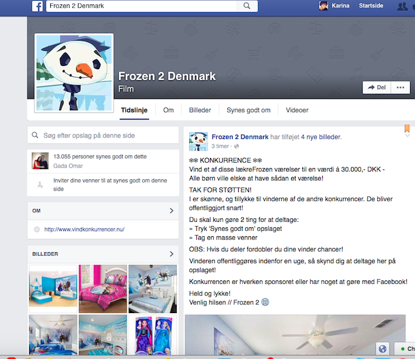Click the globe privacy icon beside 3 timer
Screen dimensions: 415x359
click(x=237, y=146)
